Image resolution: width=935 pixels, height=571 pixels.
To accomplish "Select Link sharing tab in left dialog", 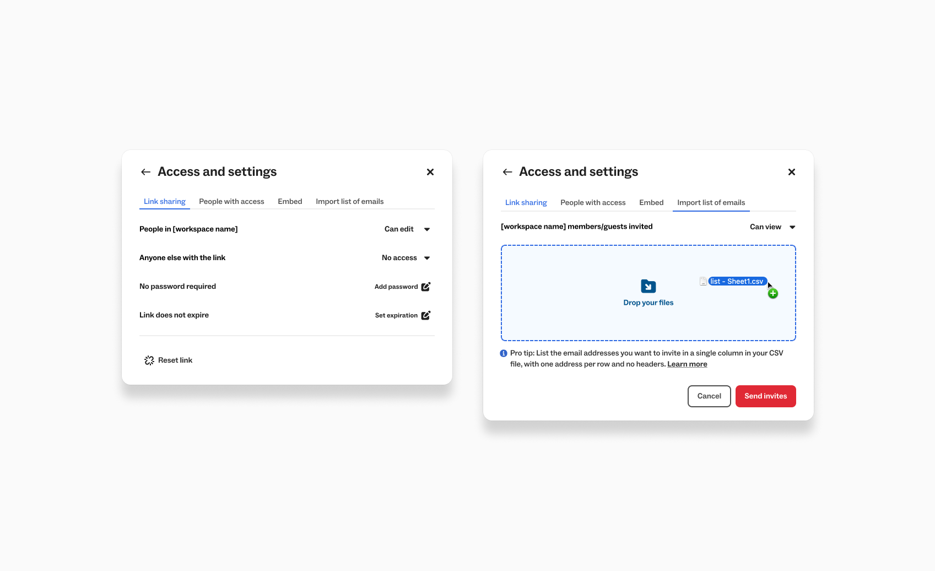I will [165, 202].
